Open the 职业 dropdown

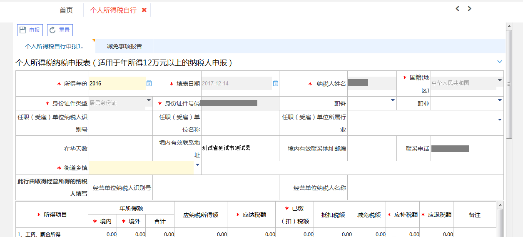pos(500,100)
